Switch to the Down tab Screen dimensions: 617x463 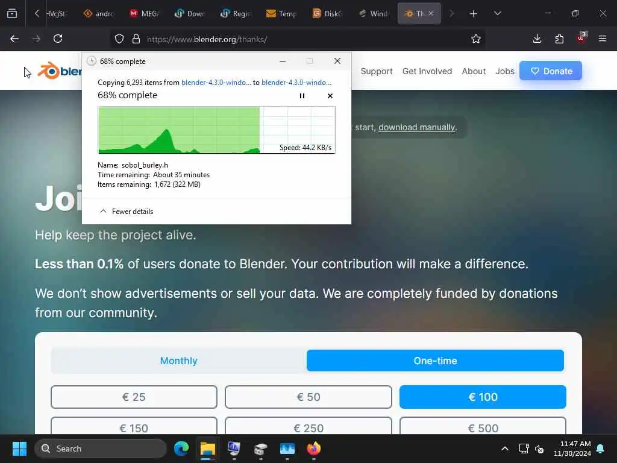click(x=190, y=14)
